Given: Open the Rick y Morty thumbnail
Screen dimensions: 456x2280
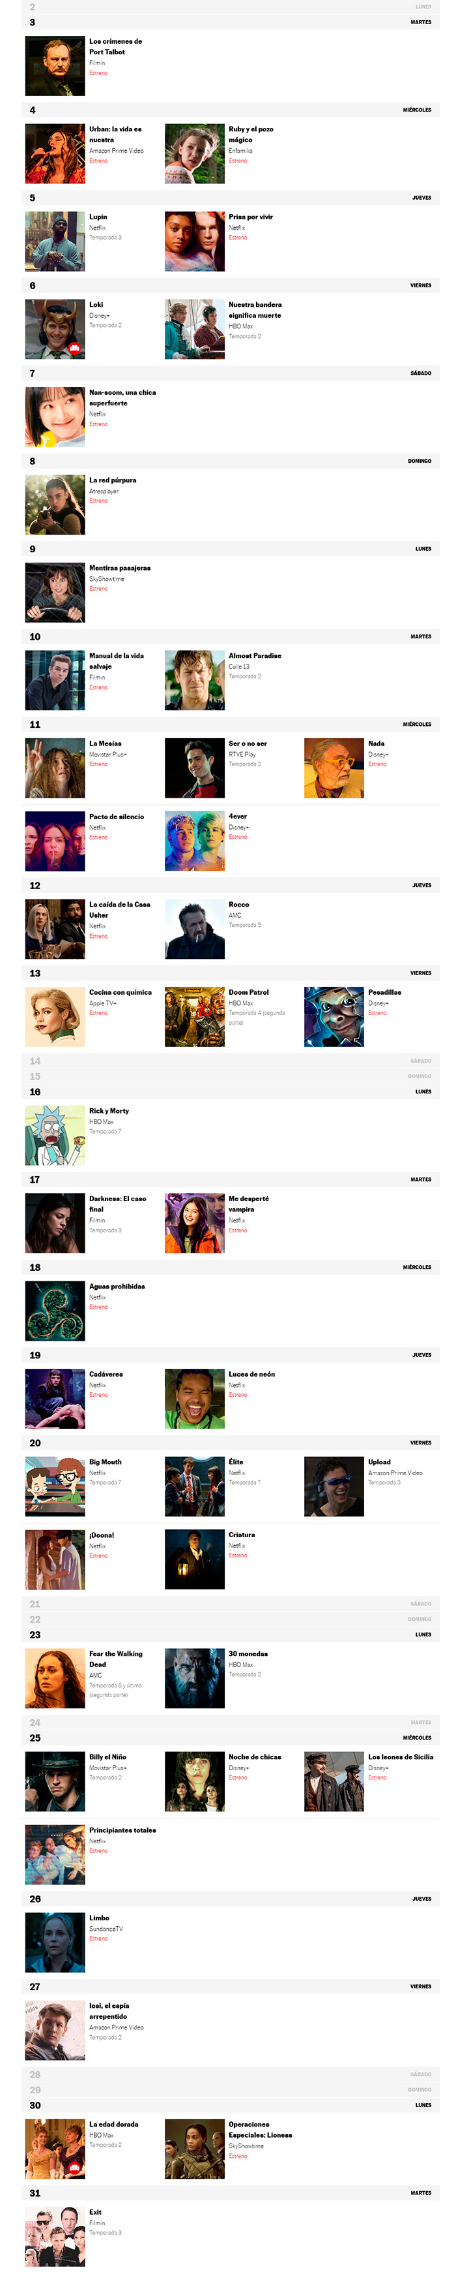Looking at the screenshot, I should pos(55,1134).
